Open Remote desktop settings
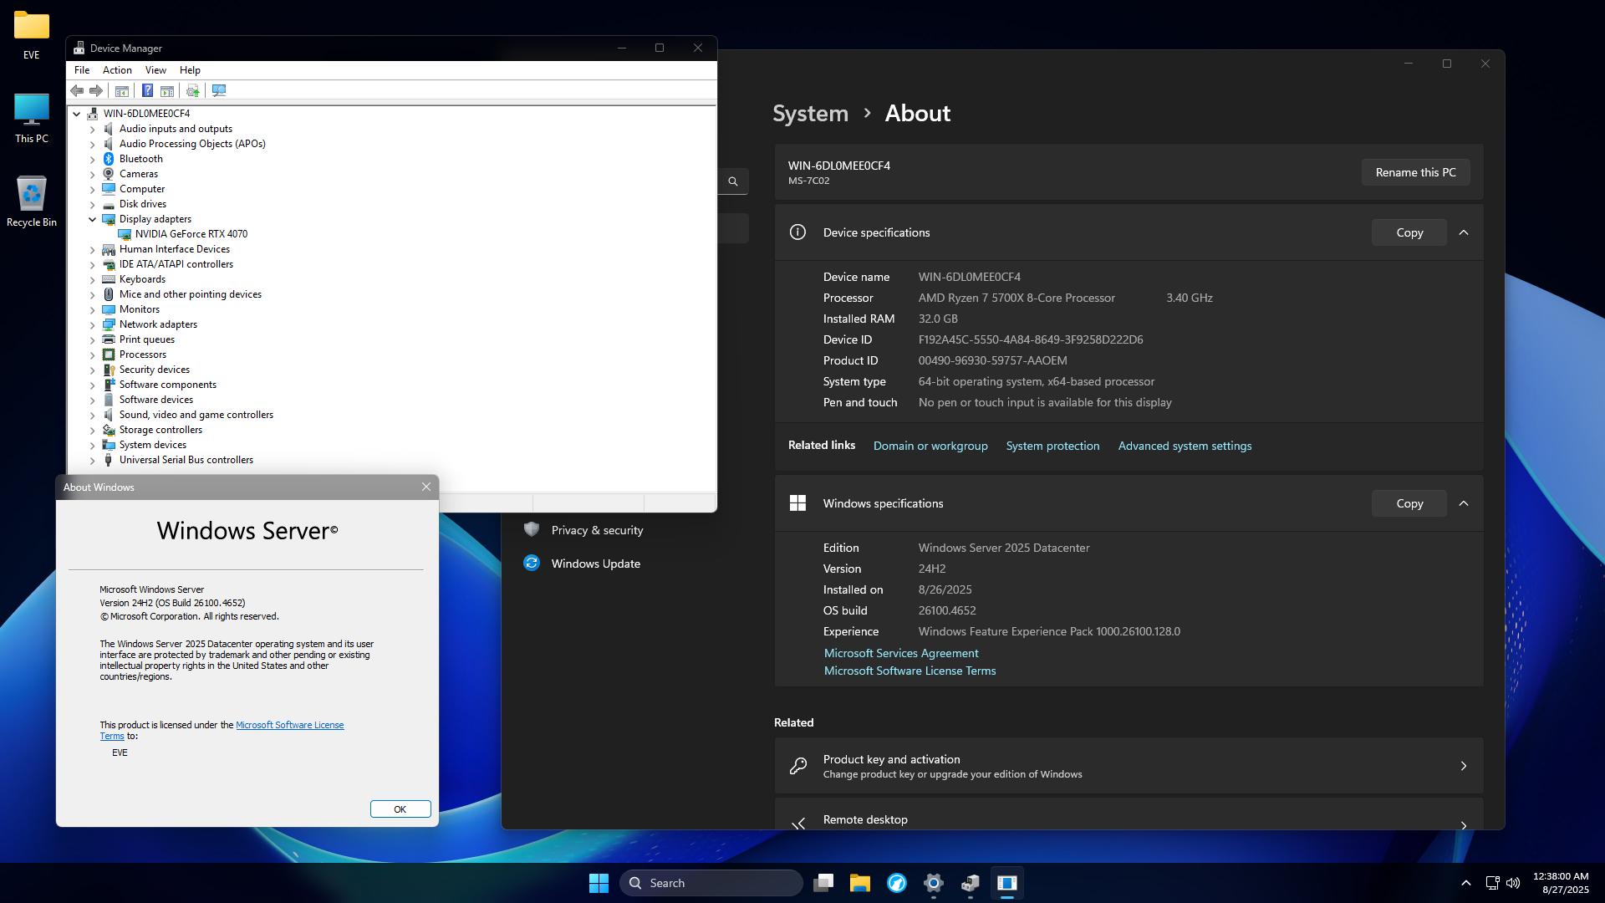 click(x=1129, y=815)
